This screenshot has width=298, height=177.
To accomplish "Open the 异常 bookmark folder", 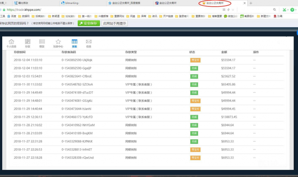I will click(x=142, y=16).
